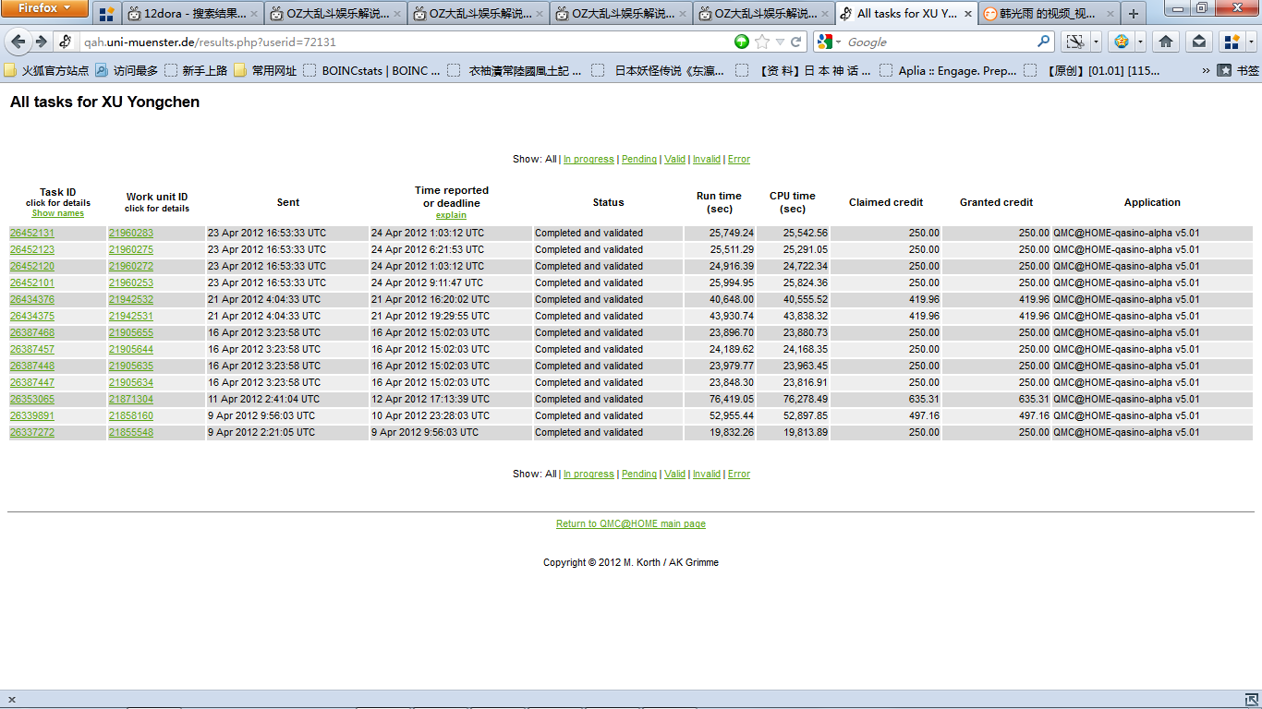This screenshot has width=1262, height=709.
Task: Open work unit ID 21960283
Action: click(x=131, y=233)
